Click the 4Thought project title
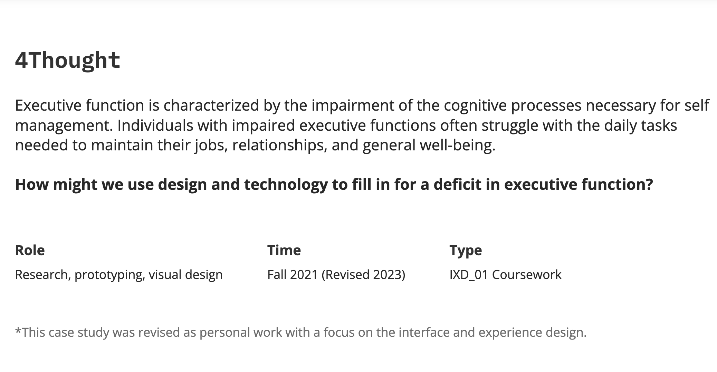The image size is (717, 372). 67,60
